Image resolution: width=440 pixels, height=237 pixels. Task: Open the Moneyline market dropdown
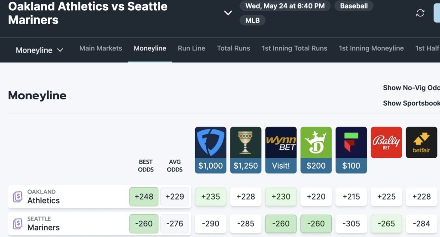(x=39, y=50)
